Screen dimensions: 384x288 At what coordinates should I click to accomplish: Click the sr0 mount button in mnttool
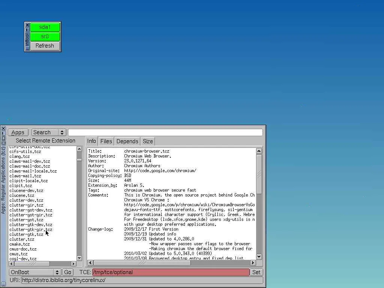[x=45, y=36]
